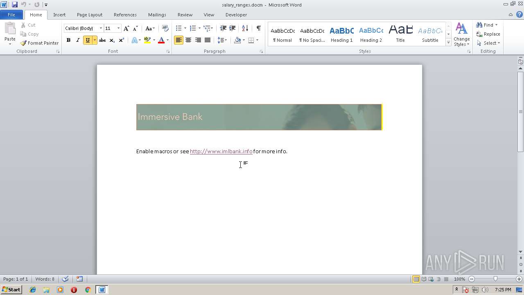524x295 pixels.
Task: Toggle Italic formatting
Action: (78, 40)
